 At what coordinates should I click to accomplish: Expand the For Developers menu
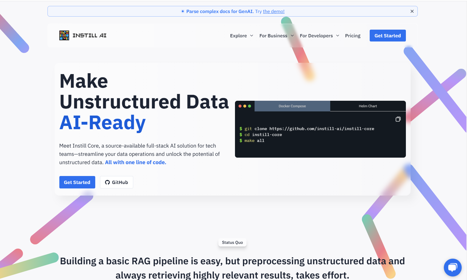[x=319, y=36]
